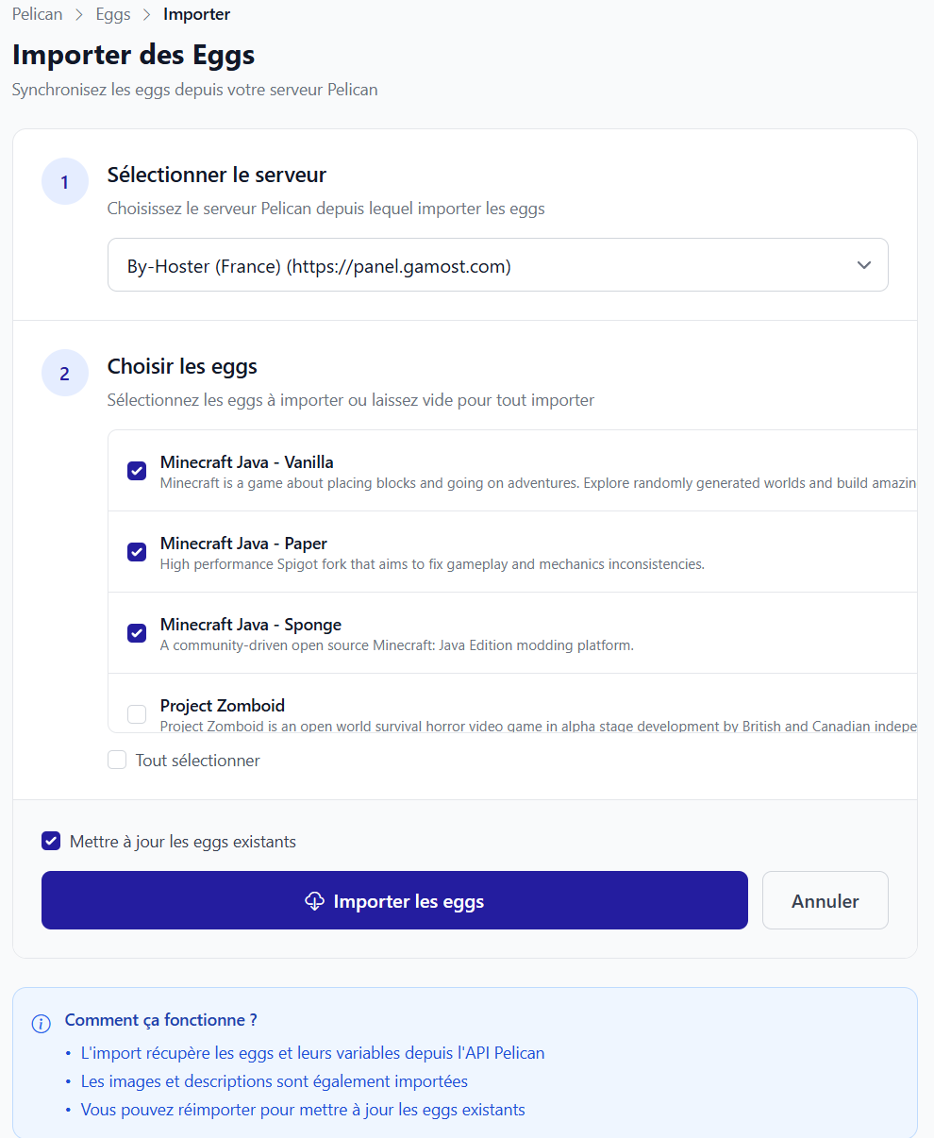Click the step 1 circle badge
Viewport: 934px width, 1138px height.
64,182
